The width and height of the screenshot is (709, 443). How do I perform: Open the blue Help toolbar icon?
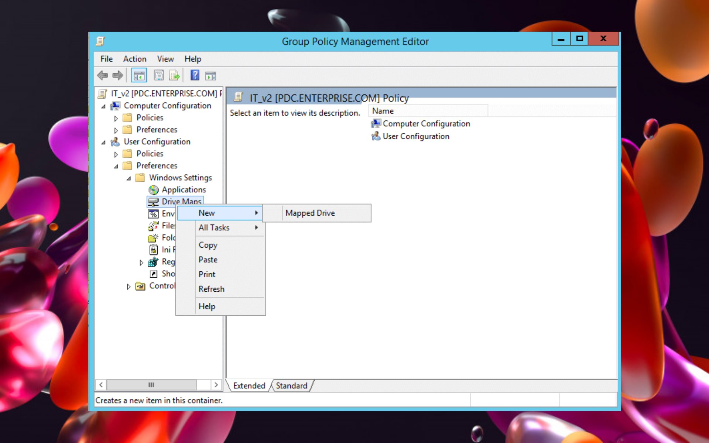195,75
